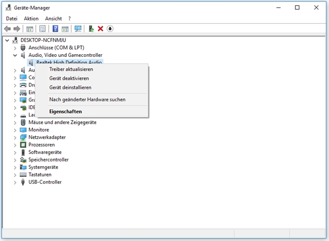Click the circled down-arrow toolbar icon
This screenshot has width=329, height=241.
click(x=110, y=29)
